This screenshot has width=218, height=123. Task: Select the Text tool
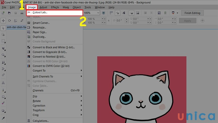(3, 82)
